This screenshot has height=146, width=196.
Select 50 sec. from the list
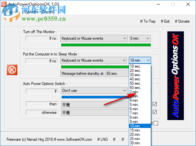pos(140,83)
